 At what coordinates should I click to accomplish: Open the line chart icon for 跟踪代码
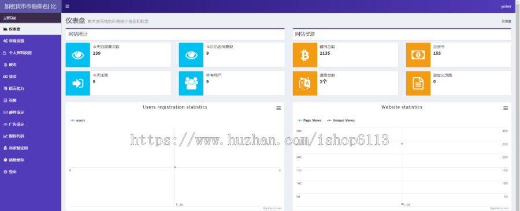[5, 136]
